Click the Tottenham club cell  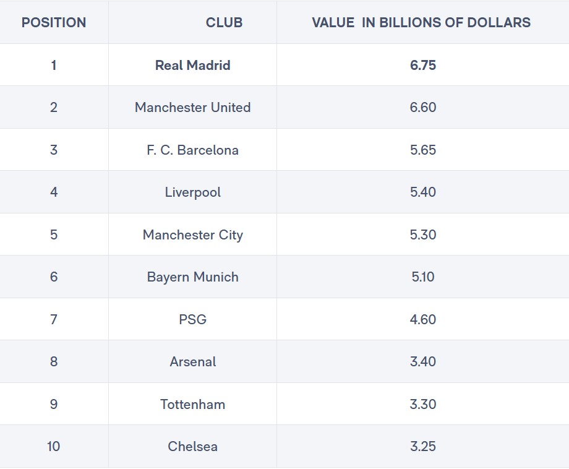click(193, 404)
